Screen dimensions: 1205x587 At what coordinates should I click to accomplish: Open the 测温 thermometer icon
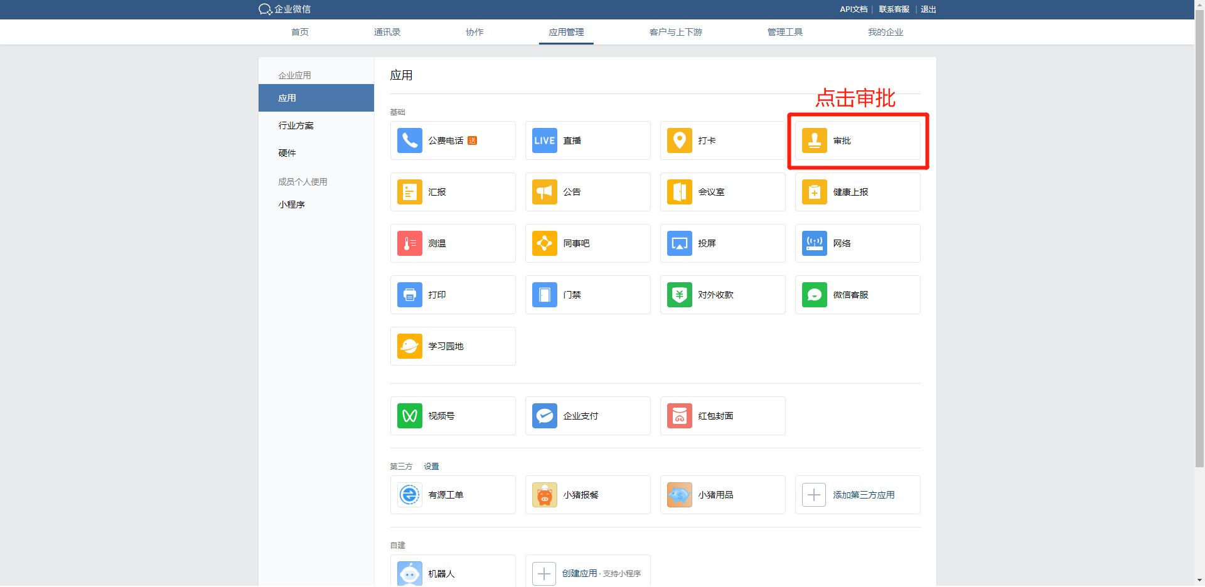[409, 243]
